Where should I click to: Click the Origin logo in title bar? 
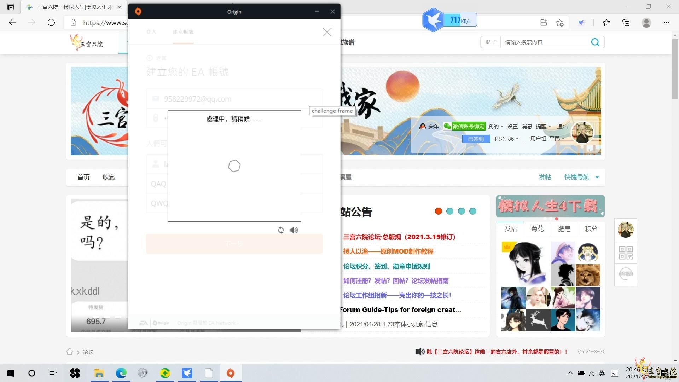pyautogui.click(x=138, y=12)
